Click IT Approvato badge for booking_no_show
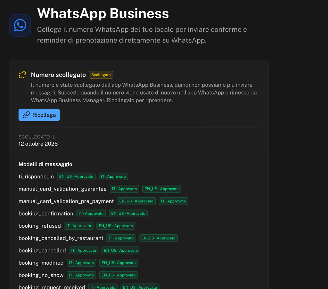Screen dimensions: 328x289 click(x=81, y=275)
